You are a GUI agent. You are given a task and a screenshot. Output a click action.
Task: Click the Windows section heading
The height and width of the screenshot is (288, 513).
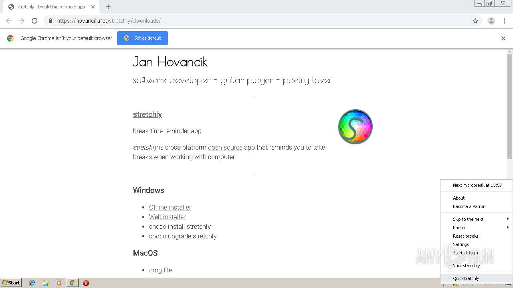pos(149,190)
